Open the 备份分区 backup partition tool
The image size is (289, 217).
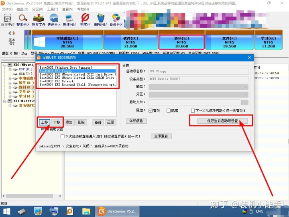pyautogui.click(x=116, y=20)
